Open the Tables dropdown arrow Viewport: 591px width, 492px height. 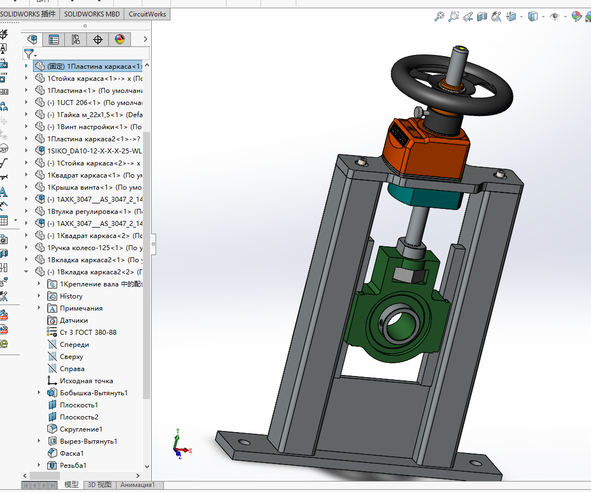15,220
